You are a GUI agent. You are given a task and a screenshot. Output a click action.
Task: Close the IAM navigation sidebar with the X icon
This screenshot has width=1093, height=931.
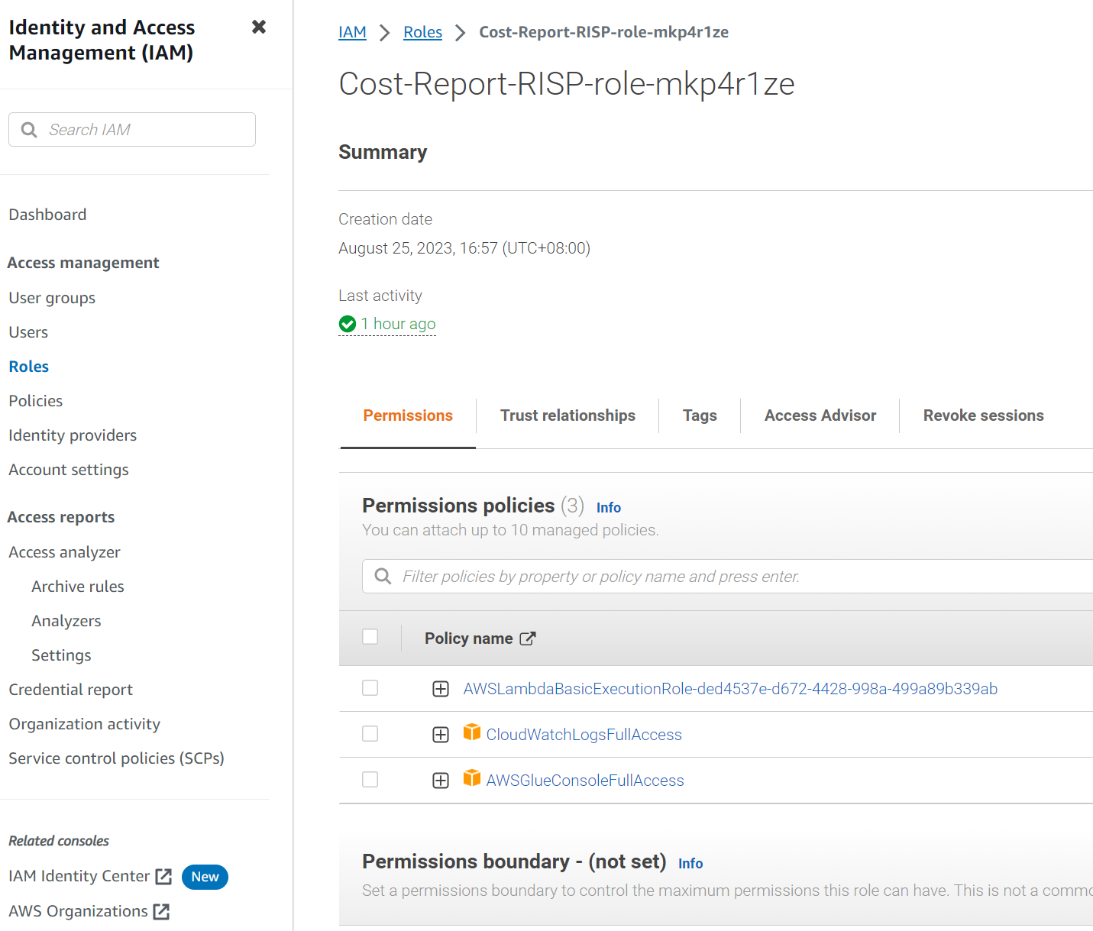[258, 26]
